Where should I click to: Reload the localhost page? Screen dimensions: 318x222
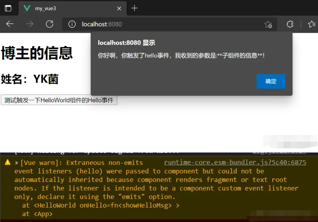(x=50, y=24)
